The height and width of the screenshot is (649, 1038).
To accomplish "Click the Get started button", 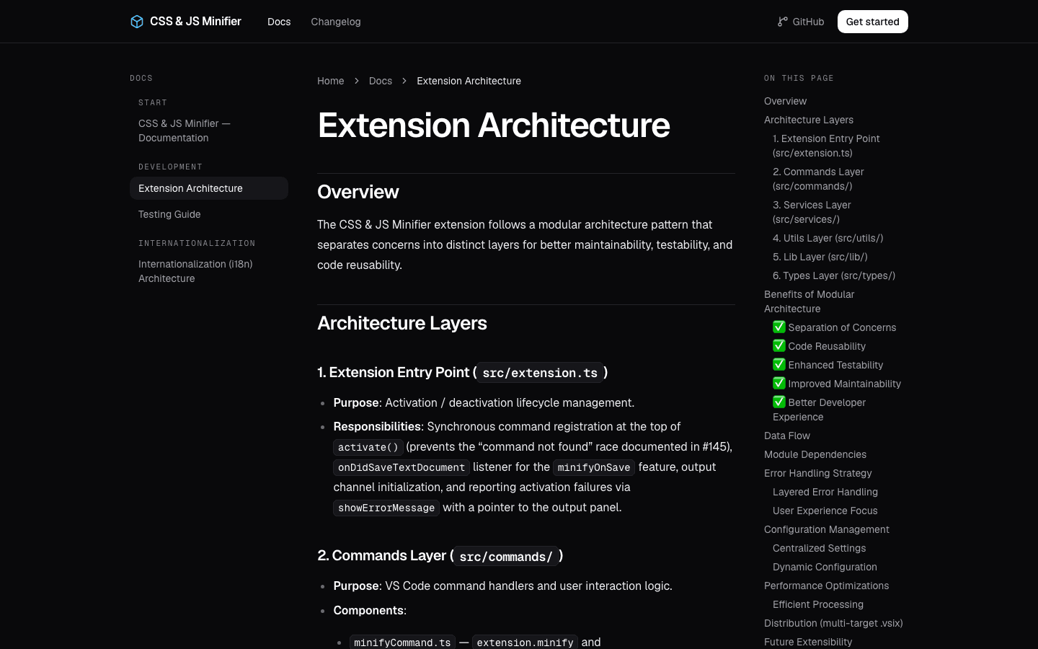I will [873, 22].
